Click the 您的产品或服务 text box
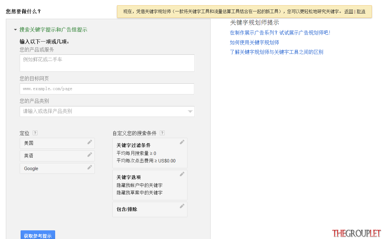 (x=107, y=63)
